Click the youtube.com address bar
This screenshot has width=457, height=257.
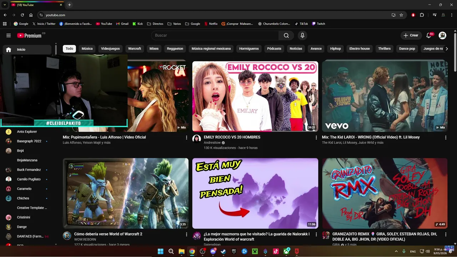click(214, 15)
